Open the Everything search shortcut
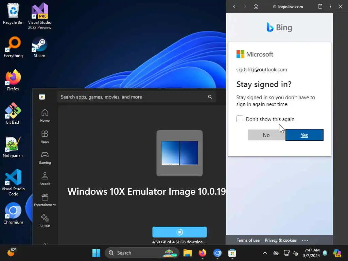The image size is (348, 261). click(x=13, y=47)
